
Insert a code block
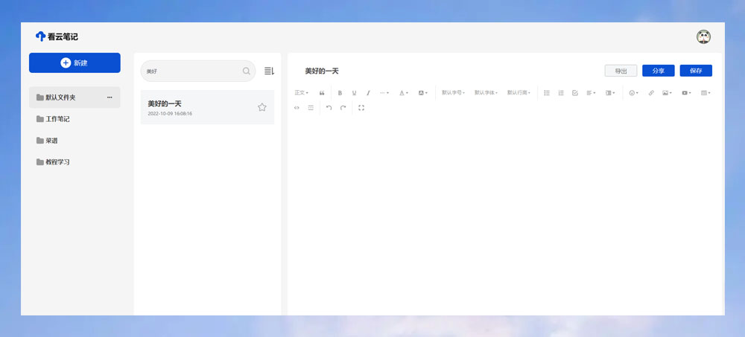tap(297, 108)
